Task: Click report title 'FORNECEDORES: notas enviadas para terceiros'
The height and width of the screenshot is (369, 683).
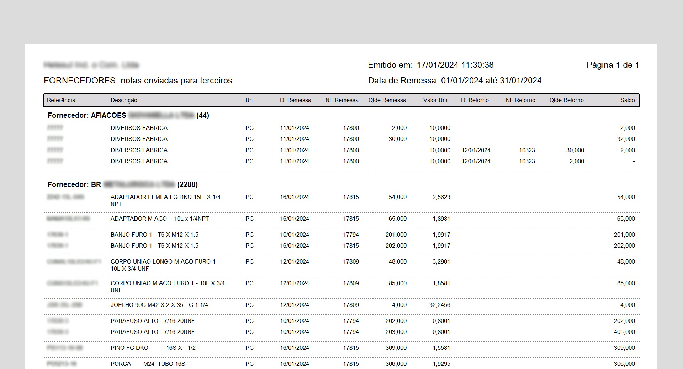Action: (138, 81)
